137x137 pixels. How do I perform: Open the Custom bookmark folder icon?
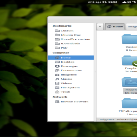[57, 30]
